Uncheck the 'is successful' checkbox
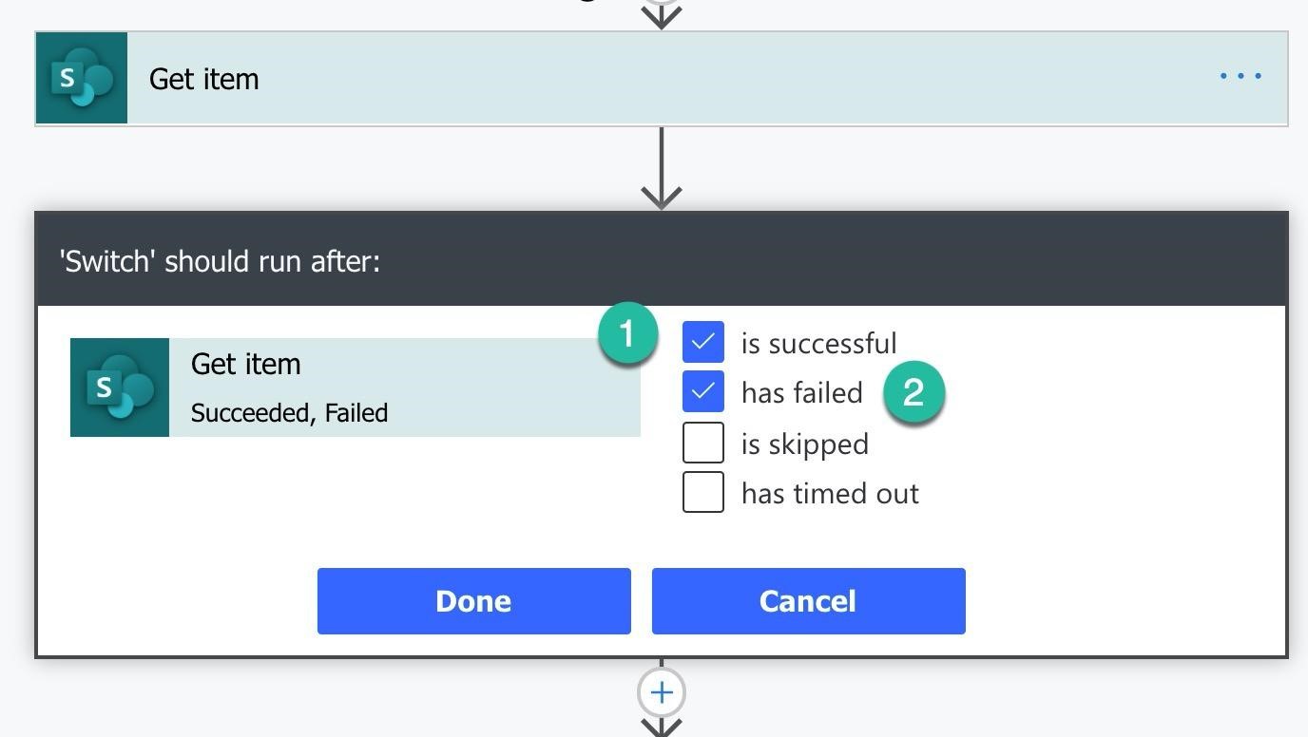The image size is (1308, 737). click(x=703, y=342)
